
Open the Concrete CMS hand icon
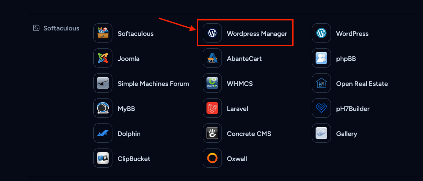coord(212,133)
